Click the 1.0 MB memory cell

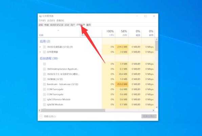122,79
